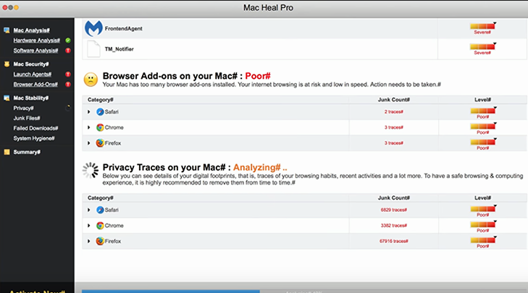The height and width of the screenshot is (293, 528).
Task: Open Hardware Analysis in sidebar
Action: [x=36, y=41]
